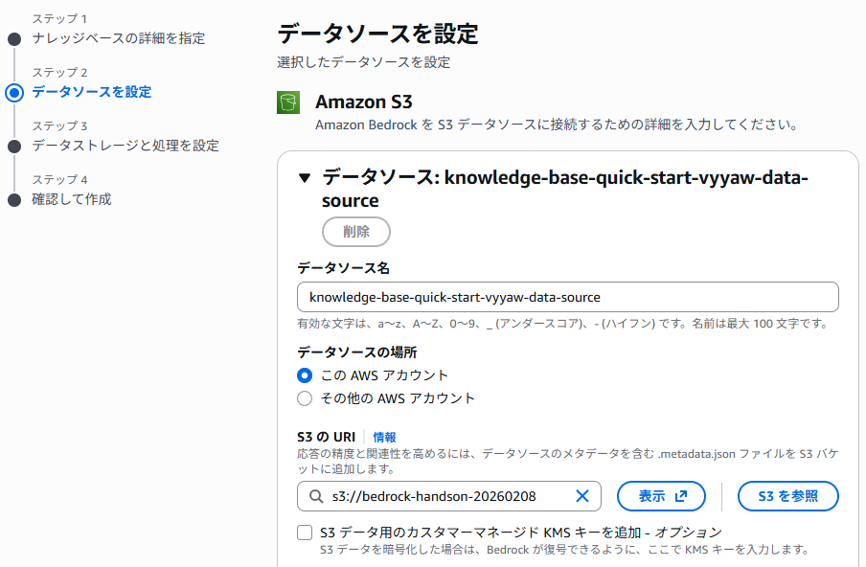Collapse the データソース section triangle
Image resolution: width=866 pixels, height=567 pixels.
[305, 177]
